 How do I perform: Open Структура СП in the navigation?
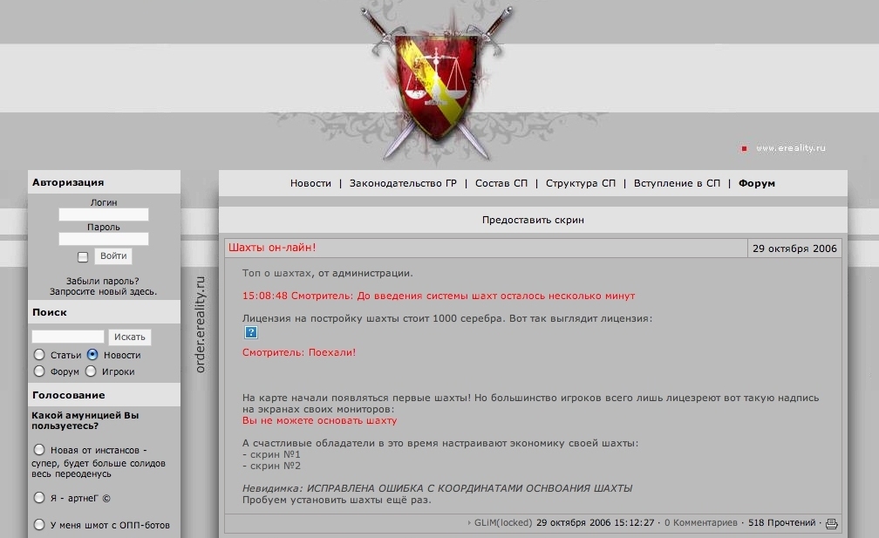(x=580, y=183)
